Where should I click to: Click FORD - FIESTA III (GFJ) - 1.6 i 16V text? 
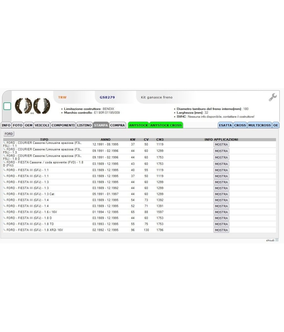coord(32,212)
